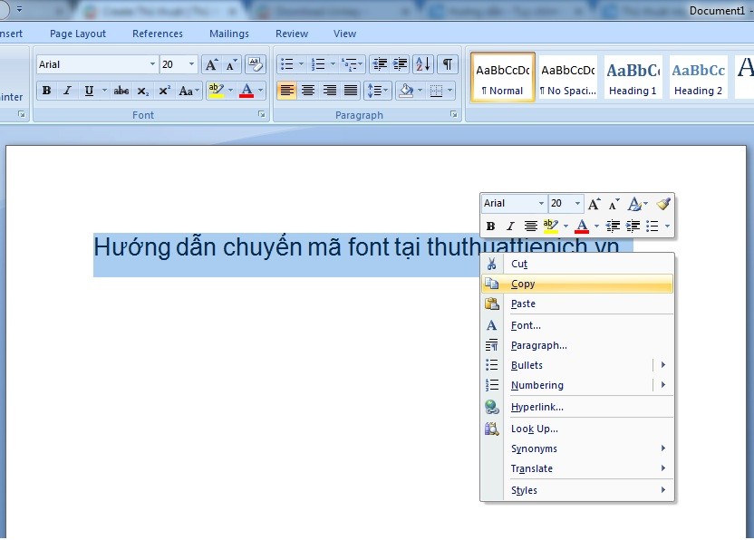This screenshot has width=754, height=540.
Task: Toggle Bold in the ribbon Font group
Action: pyautogui.click(x=46, y=91)
